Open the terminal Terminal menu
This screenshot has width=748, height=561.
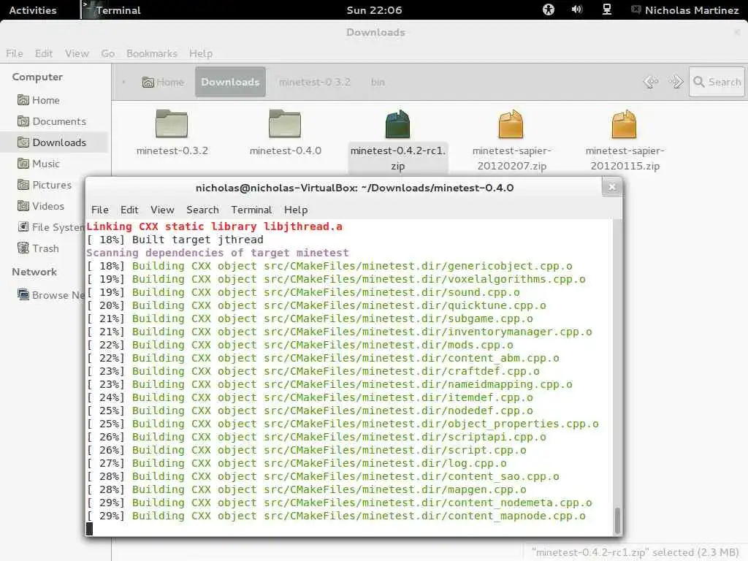pos(251,210)
